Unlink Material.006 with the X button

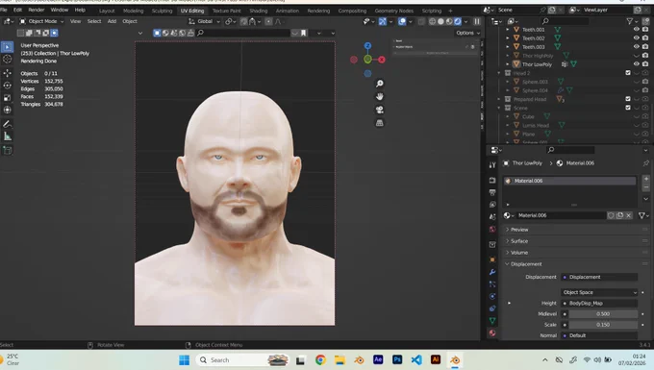tap(629, 215)
